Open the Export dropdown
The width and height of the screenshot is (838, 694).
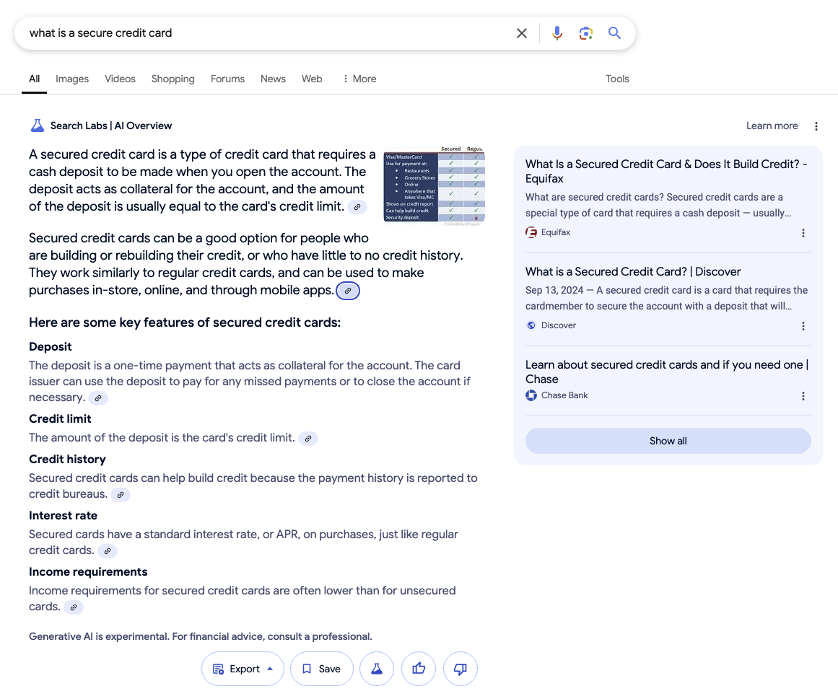tap(243, 669)
